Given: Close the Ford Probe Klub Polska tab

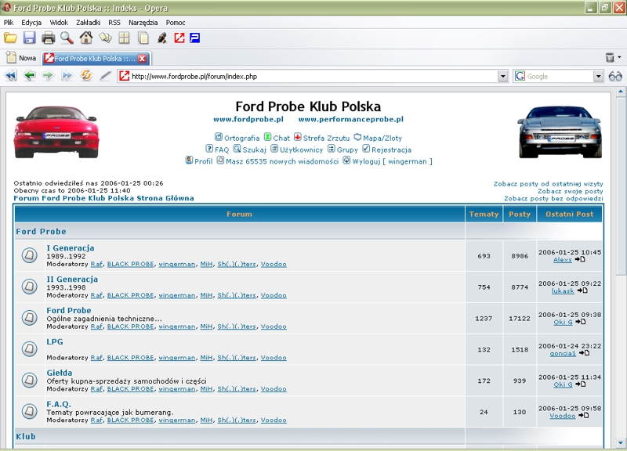Looking at the screenshot, I should 142,58.
